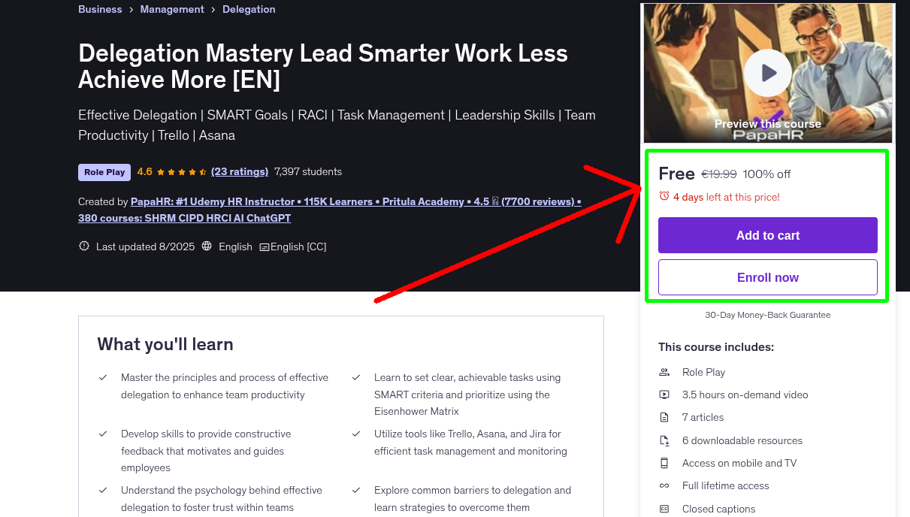The image size is (910, 517).
Task: Play the course preview video
Action: [x=767, y=73]
